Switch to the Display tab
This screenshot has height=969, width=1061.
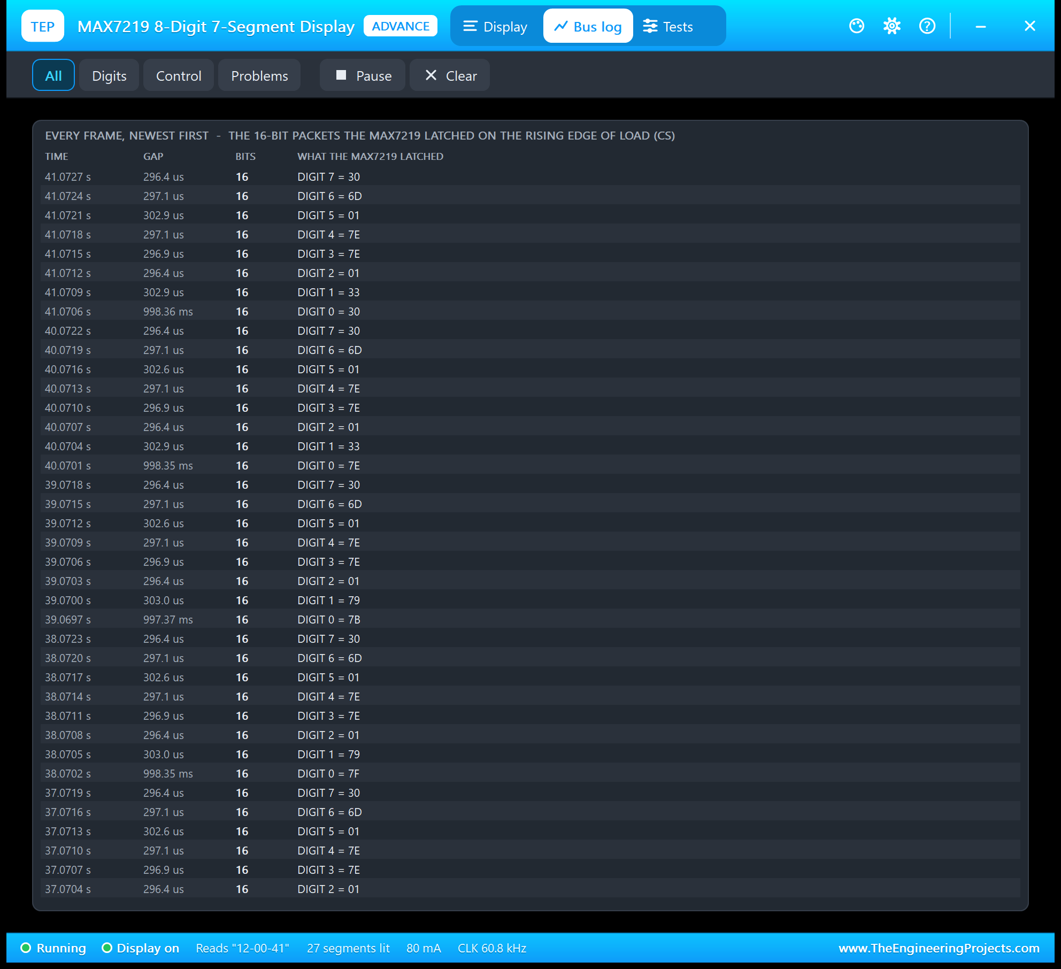(x=495, y=26)
